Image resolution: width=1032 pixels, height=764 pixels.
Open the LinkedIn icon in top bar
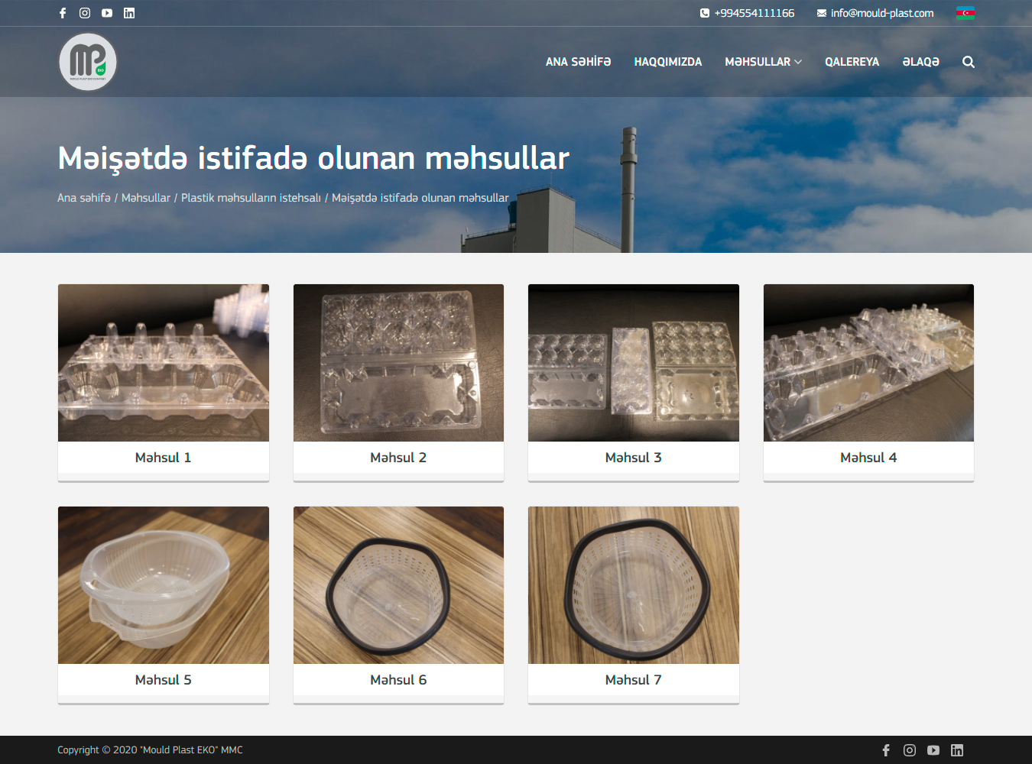pyautogui.click(x=129, y=13)
